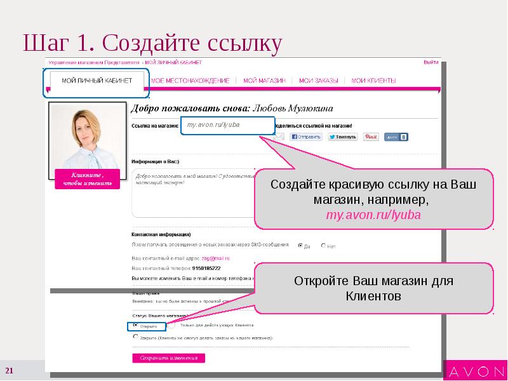Click breadcrumb Управление магазином Представителя

click(x=94, y=62)
